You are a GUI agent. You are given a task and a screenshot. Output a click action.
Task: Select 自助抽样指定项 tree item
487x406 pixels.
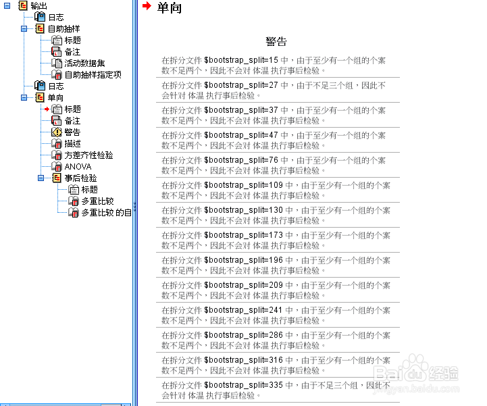click(93, 75)
